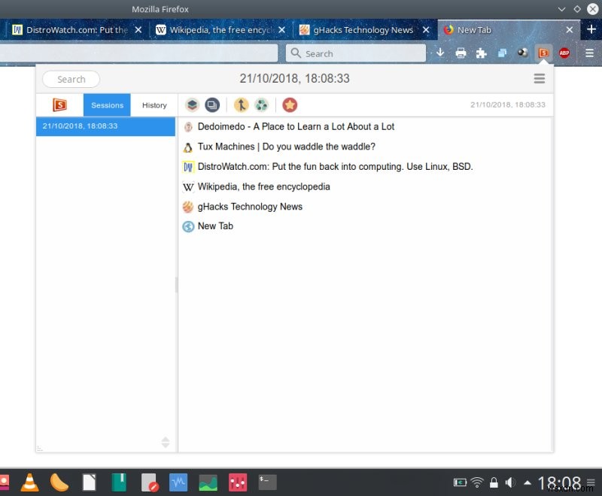Open the popup options menu on the right
The height and width of the screenshot is (496, 602).
point(540,78)
